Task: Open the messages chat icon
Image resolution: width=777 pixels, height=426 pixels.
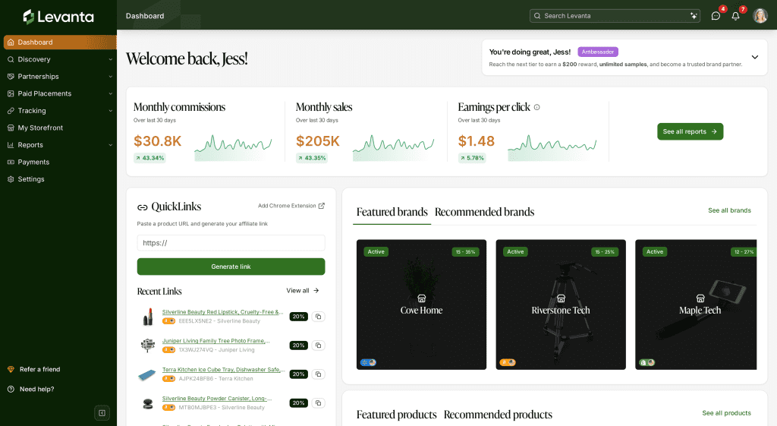Action: 716,16
